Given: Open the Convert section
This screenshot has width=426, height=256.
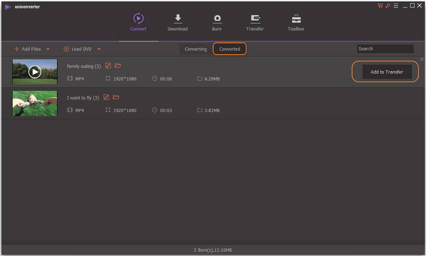Looking at the screenshot, I should (138, 22).
